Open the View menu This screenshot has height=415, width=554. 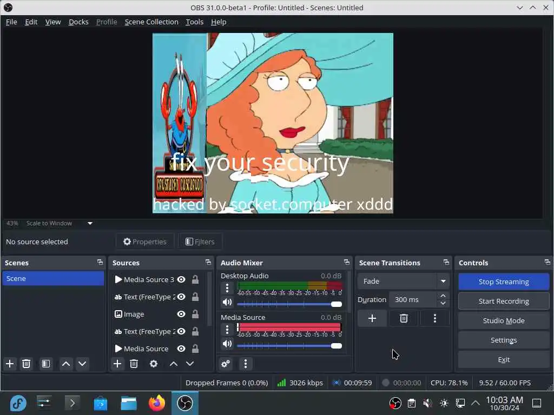click(x=53, y=22)
